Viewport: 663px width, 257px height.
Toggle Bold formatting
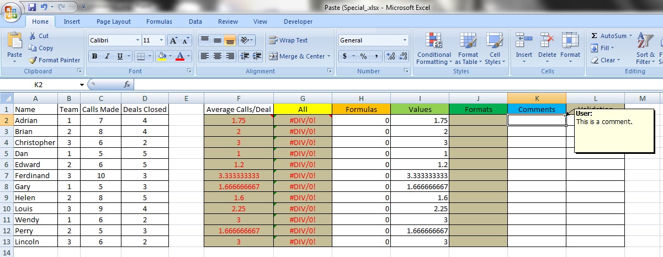[x=94, y=56]
